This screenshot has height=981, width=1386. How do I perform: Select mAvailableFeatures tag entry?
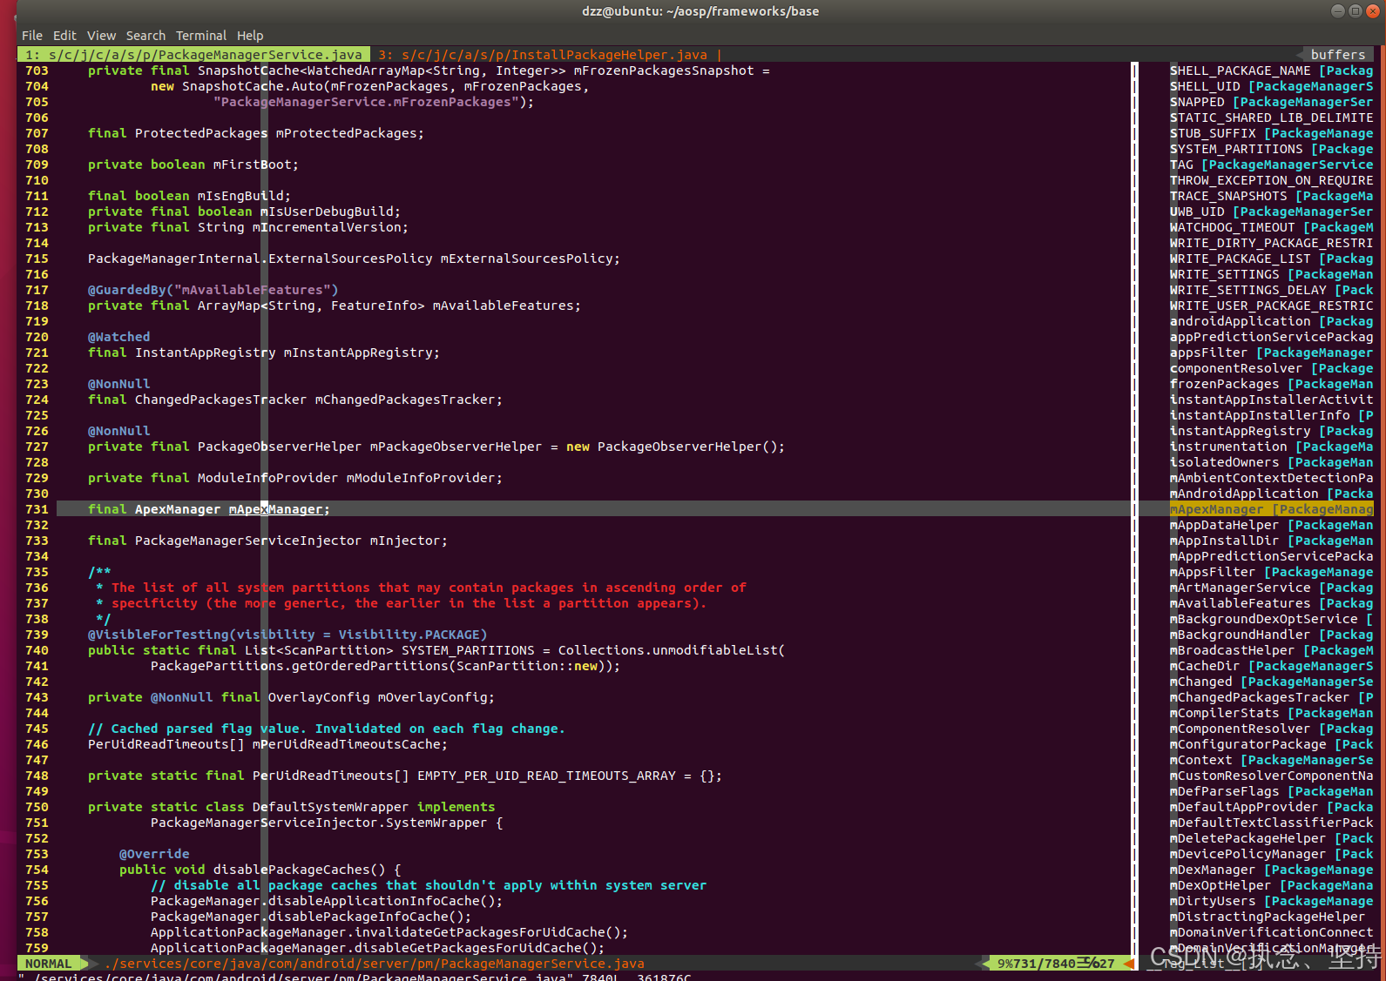click(x=1271, y=603)
